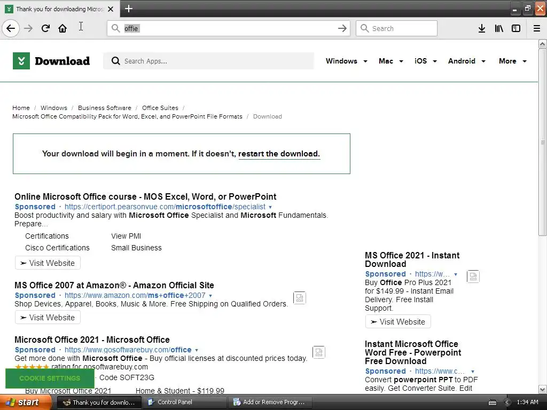The height and width of the screenshot is (410, 547).
Task: Click restart the download link
Action: pos(279,154)
